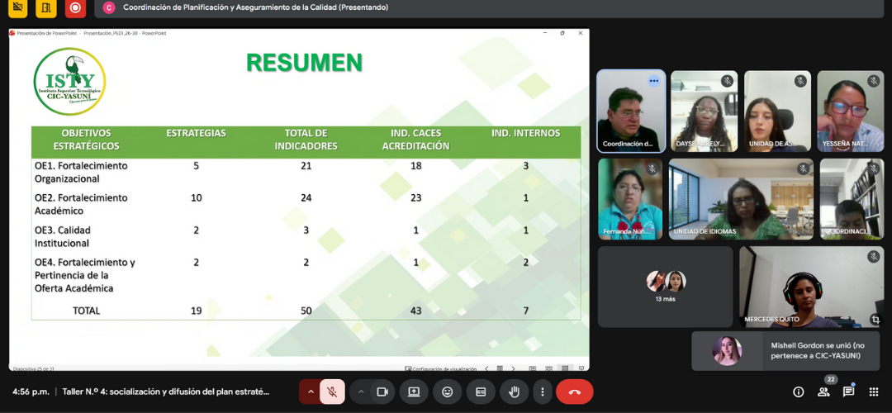This screenshot has width=892, height=413.
Task: Click the present screen button
Action: pos(414,392)
